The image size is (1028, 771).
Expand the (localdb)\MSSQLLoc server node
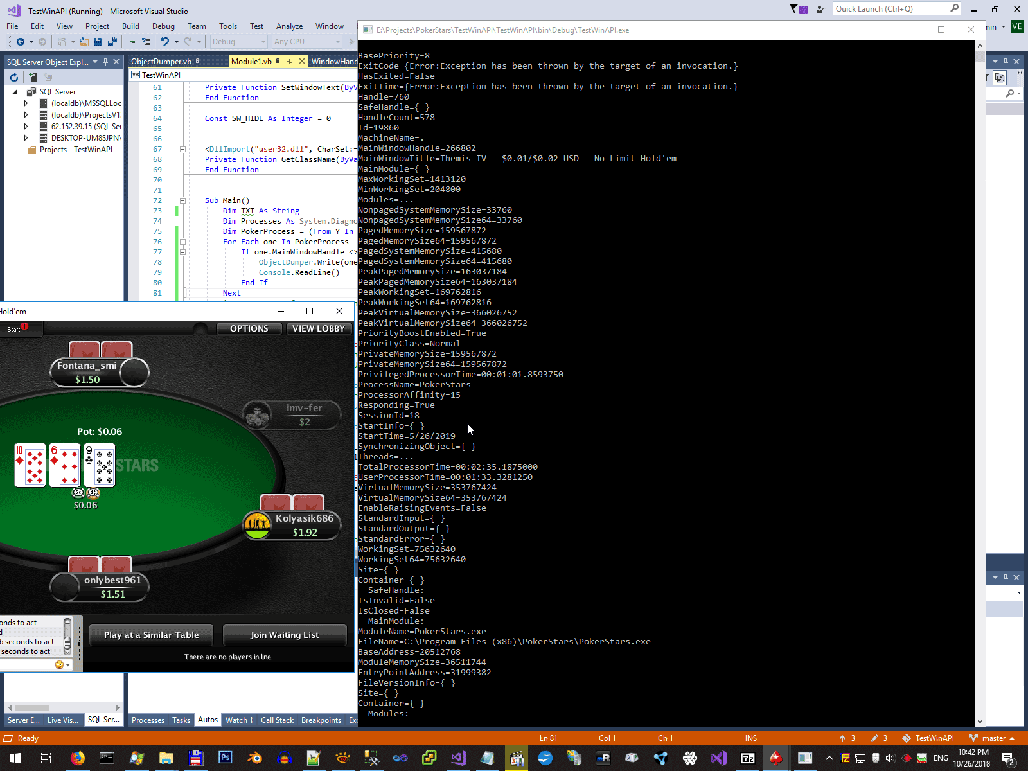[x=26, y=103]
